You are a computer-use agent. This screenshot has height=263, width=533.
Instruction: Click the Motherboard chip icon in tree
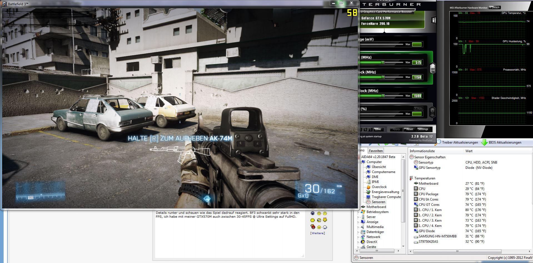point(363,207)
